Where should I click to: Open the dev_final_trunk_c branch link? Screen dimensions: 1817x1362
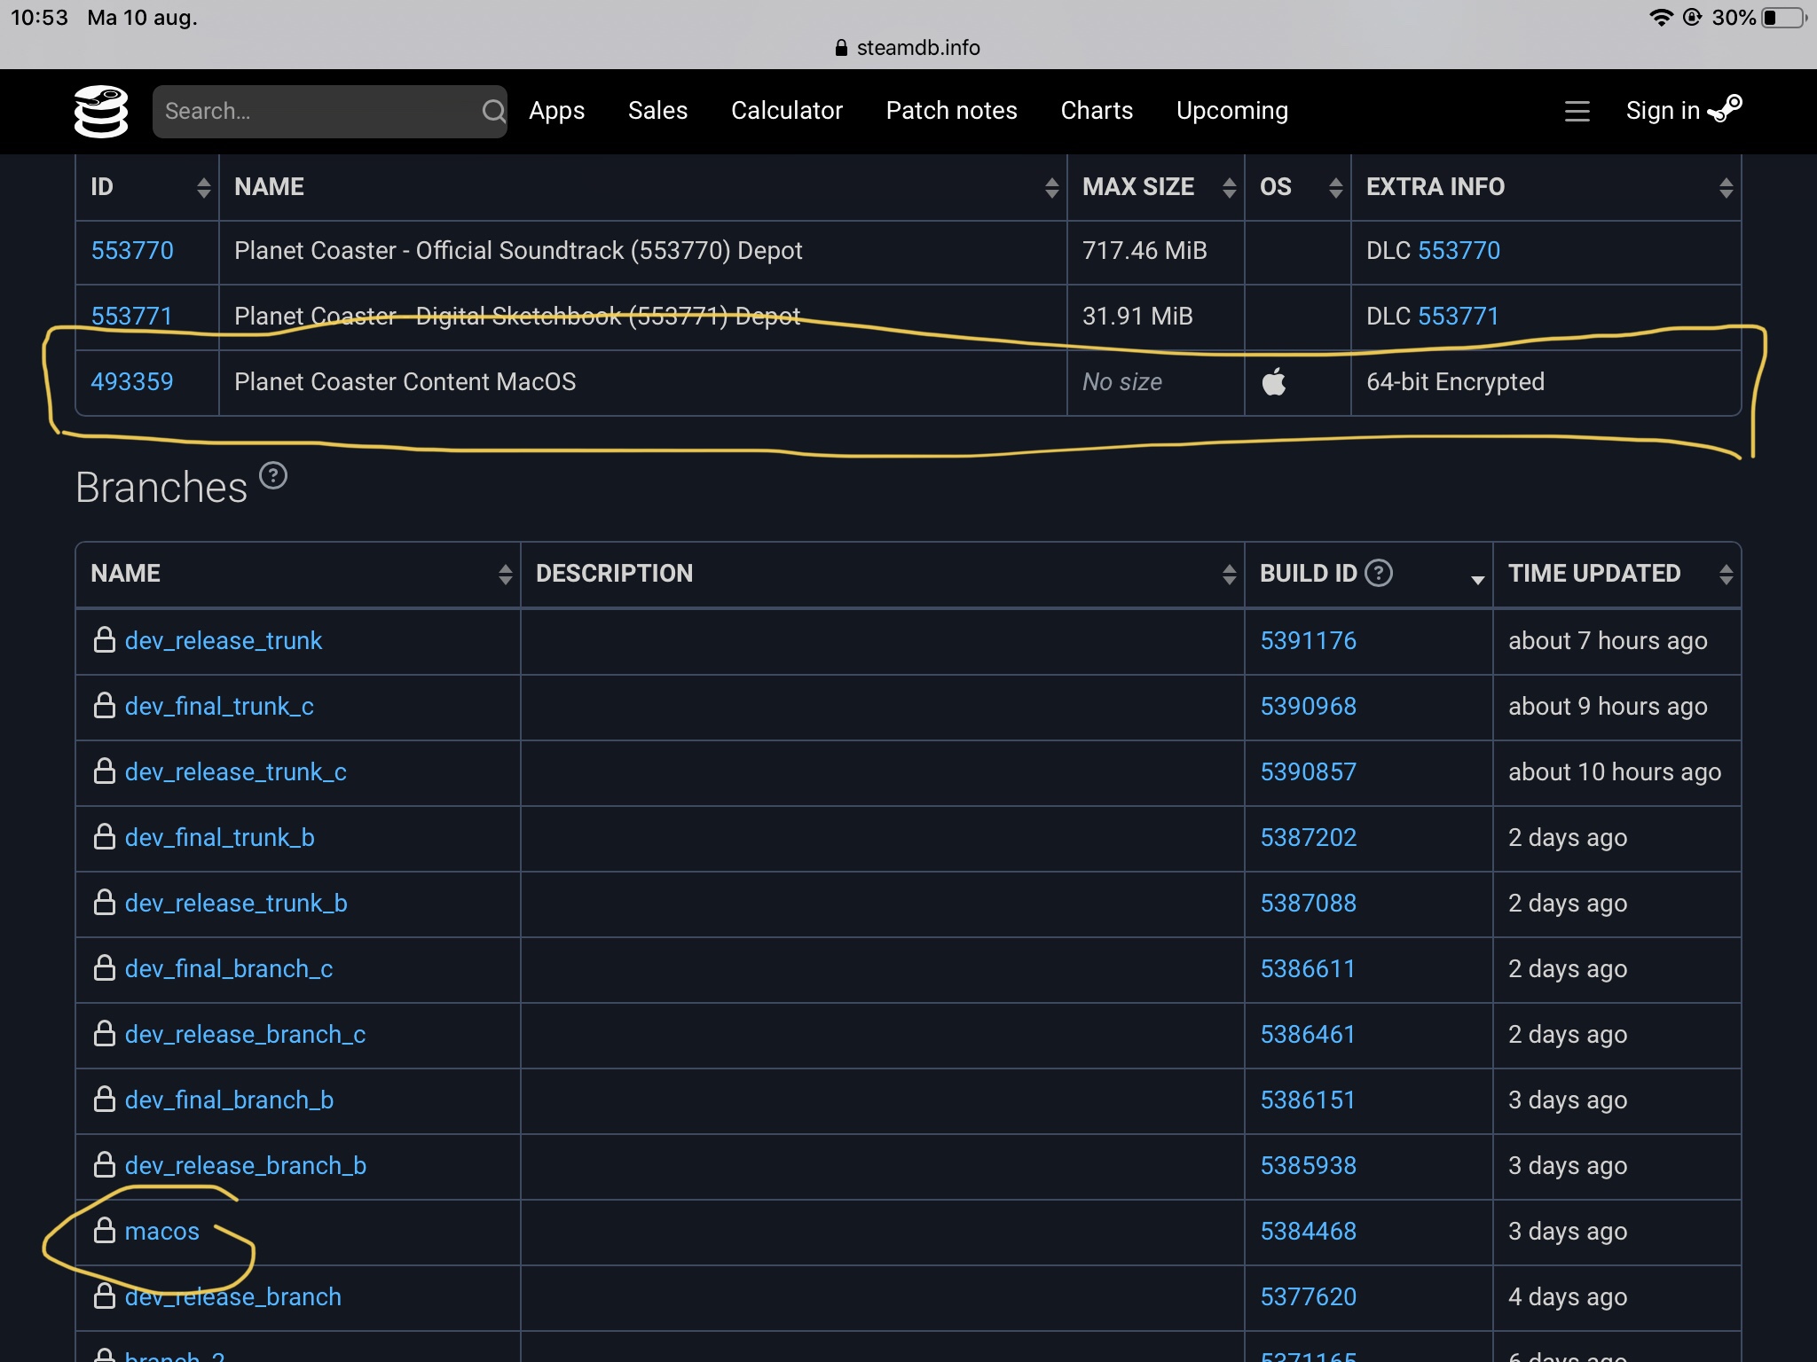click(x=219, y=706)
